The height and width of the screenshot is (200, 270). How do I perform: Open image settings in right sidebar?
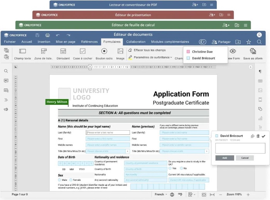tap(260, 90)
